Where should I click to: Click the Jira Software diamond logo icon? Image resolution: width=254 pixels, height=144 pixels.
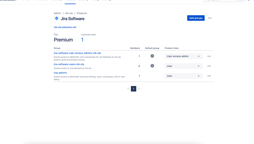click(x=56, y=19)
